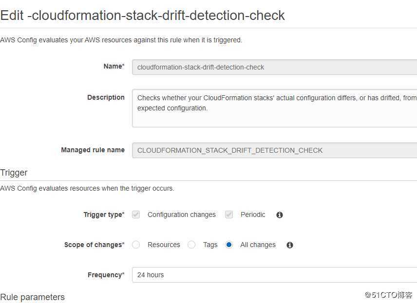417x303 pixels.
Task: Click the Frequency field label
Action: pyautogui.click(x=106, y=275)
